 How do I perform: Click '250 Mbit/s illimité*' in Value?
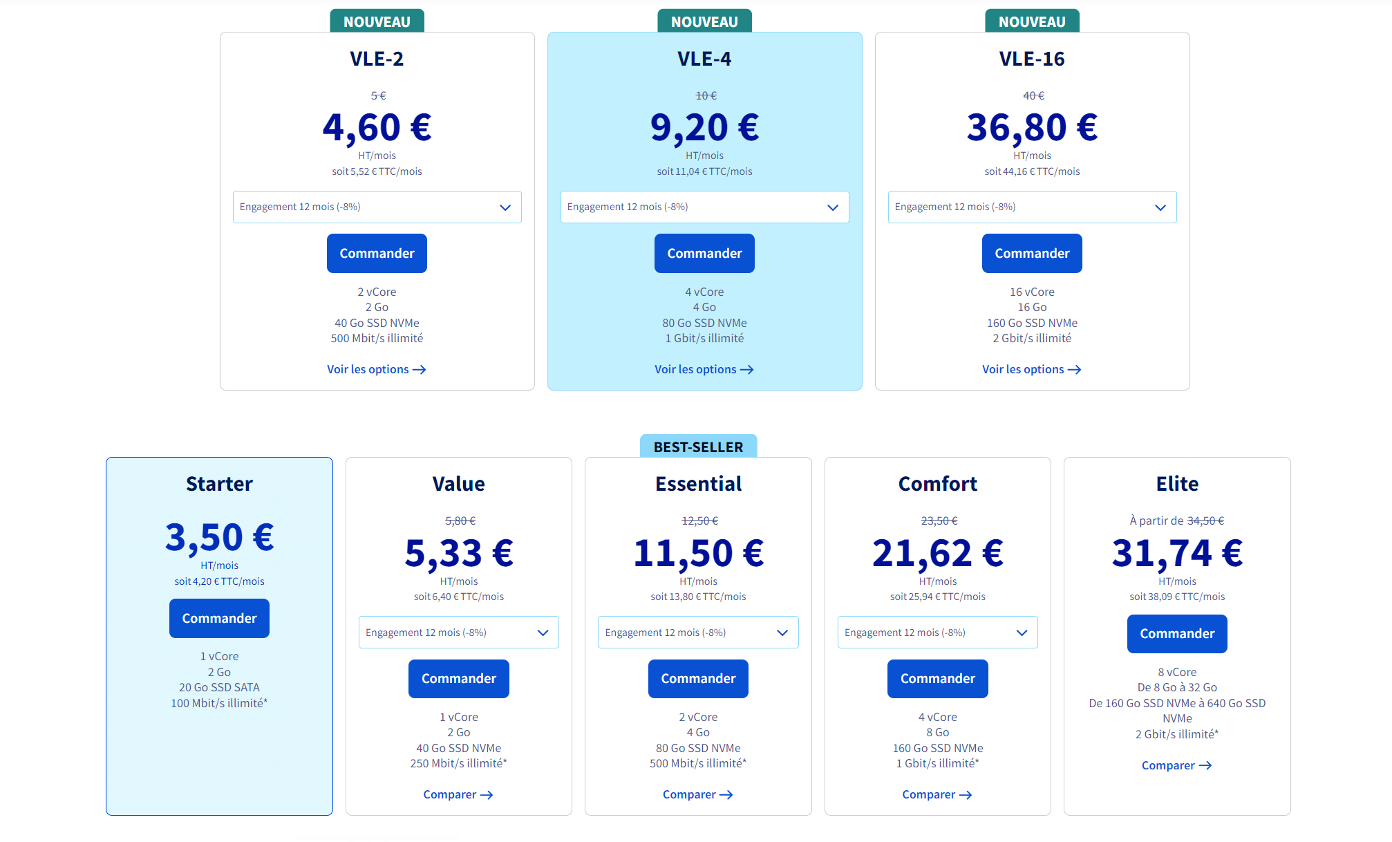tap(458, 763)
